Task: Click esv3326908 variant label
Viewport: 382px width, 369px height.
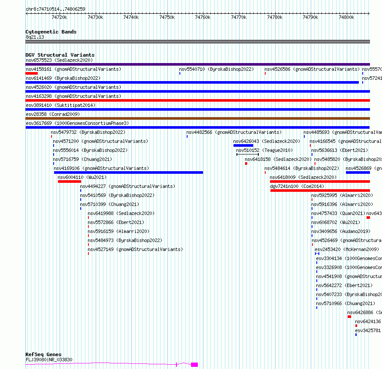Action: pos(349,267)
